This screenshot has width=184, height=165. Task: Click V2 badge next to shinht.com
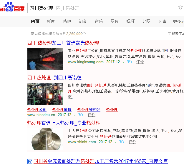point(122,142)
